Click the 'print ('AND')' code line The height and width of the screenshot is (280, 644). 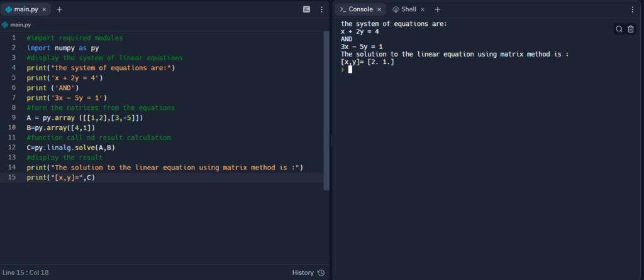point(53,88)
